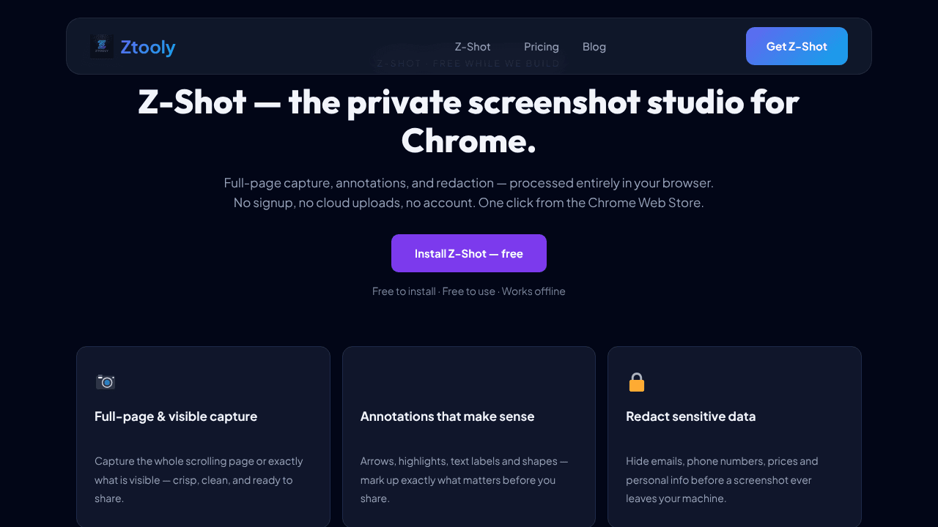
Task: Click the orange padlock icon
Action: tap(637, 382)
